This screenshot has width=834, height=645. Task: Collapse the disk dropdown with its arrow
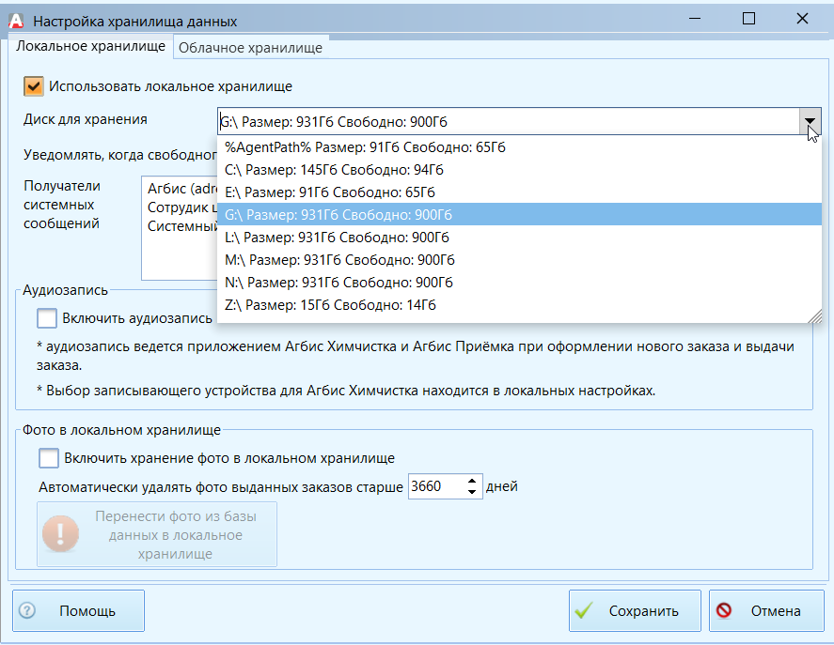point(810,122)
